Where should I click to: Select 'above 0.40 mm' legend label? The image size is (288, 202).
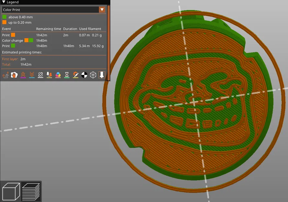click(21, 17)
